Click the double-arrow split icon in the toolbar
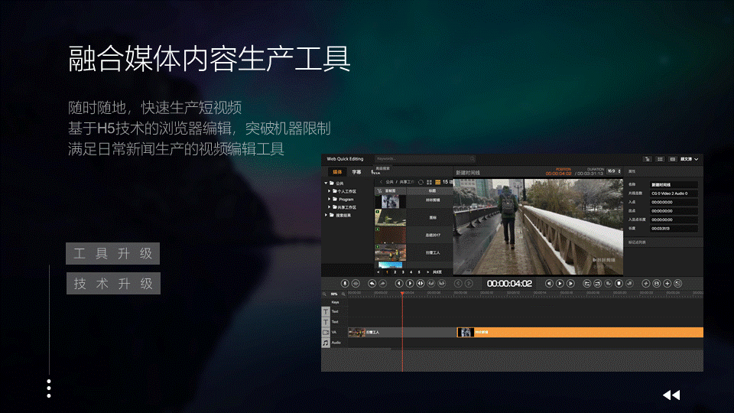Viewport: 734px width, 413px height. pyautogui.click(x=421, y=283)
